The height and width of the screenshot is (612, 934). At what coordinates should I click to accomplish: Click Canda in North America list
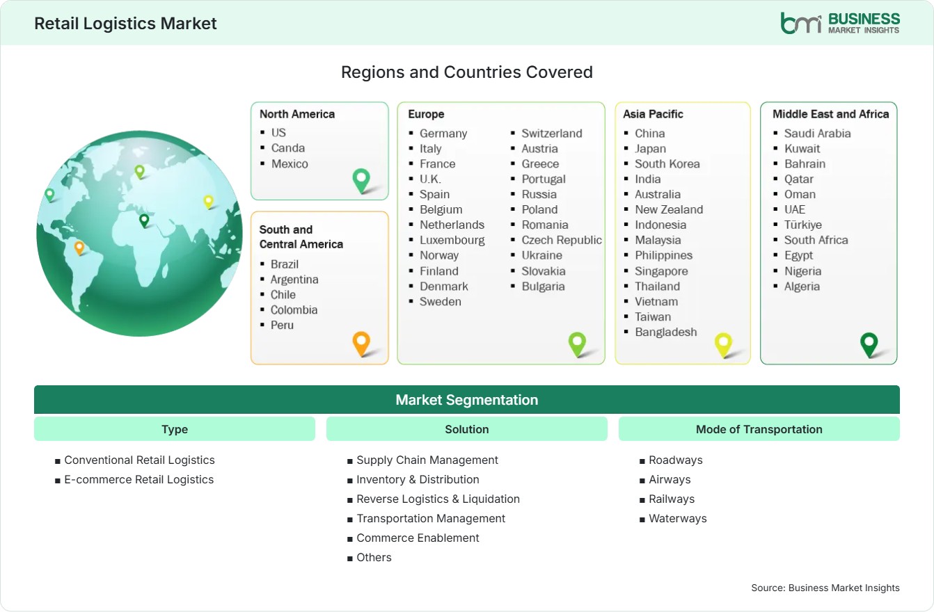coord(288,147)
